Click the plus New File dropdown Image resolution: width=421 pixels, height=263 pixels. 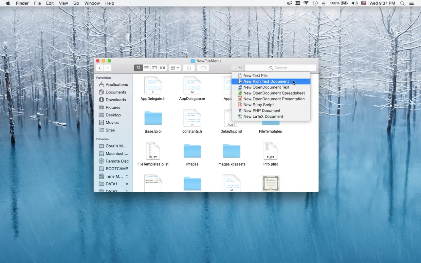(237, 68)
